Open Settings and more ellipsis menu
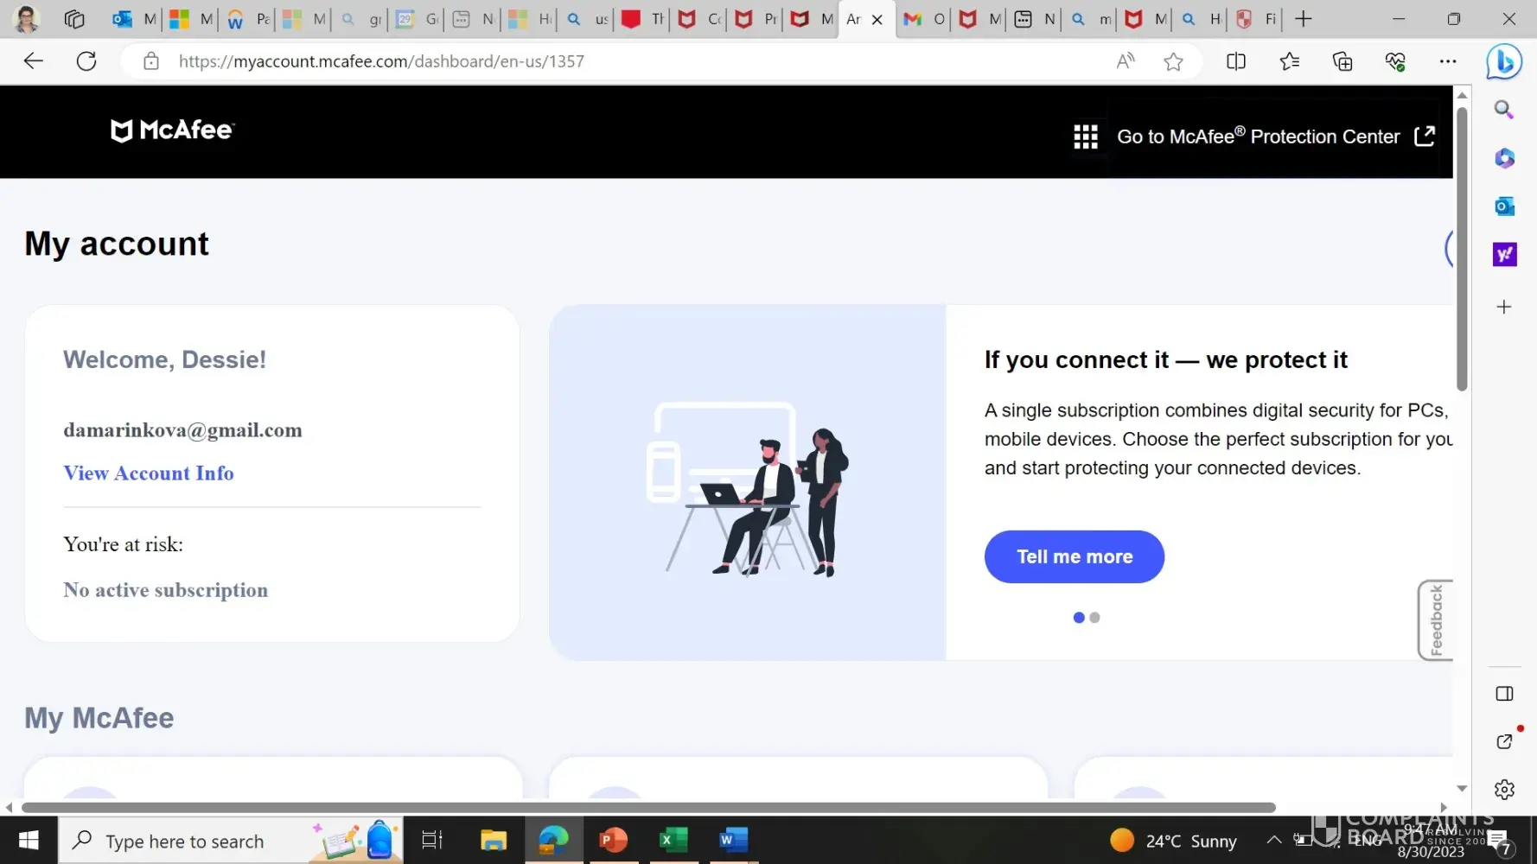The height and width of the screenshot is (864, 1537). (x=1448, y=61)
